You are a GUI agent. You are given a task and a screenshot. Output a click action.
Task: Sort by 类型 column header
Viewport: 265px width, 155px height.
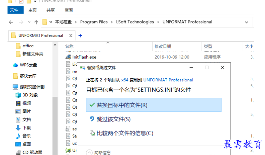point(208,46)
